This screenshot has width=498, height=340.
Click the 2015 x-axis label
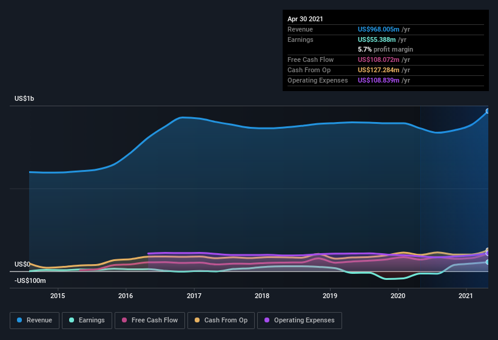tap(58, 296)
